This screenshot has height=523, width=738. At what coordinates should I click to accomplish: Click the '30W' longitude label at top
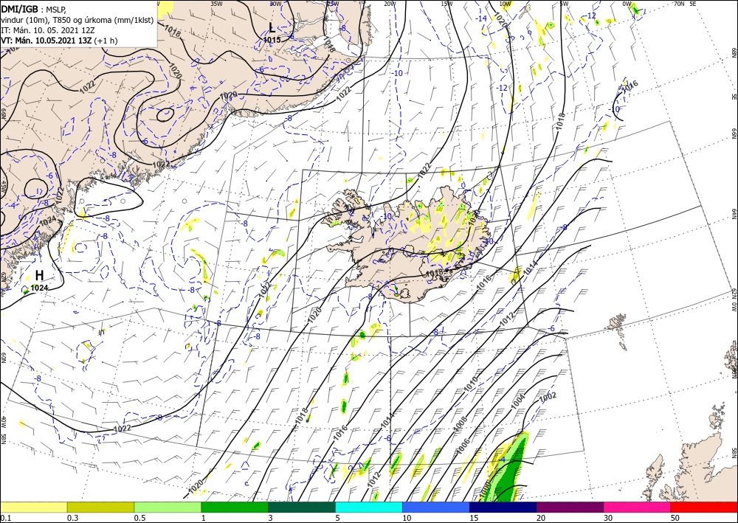click(x=276, y=4)
